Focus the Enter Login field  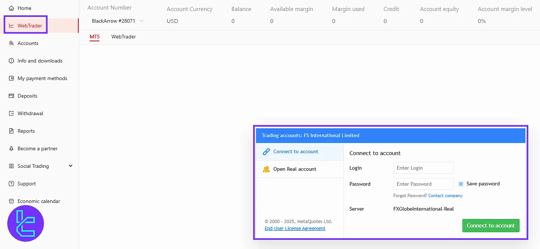pos(423,168)
